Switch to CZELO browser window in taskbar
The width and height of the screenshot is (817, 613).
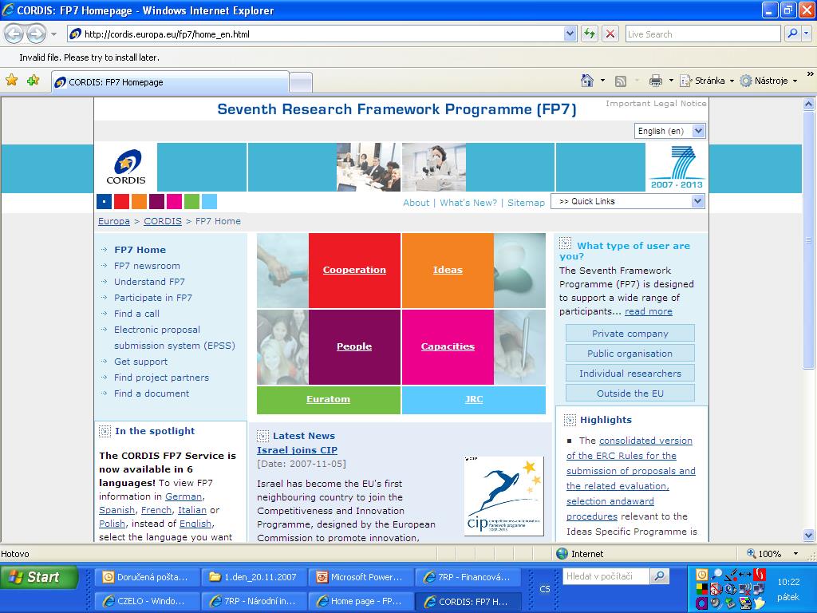point(147,601)
